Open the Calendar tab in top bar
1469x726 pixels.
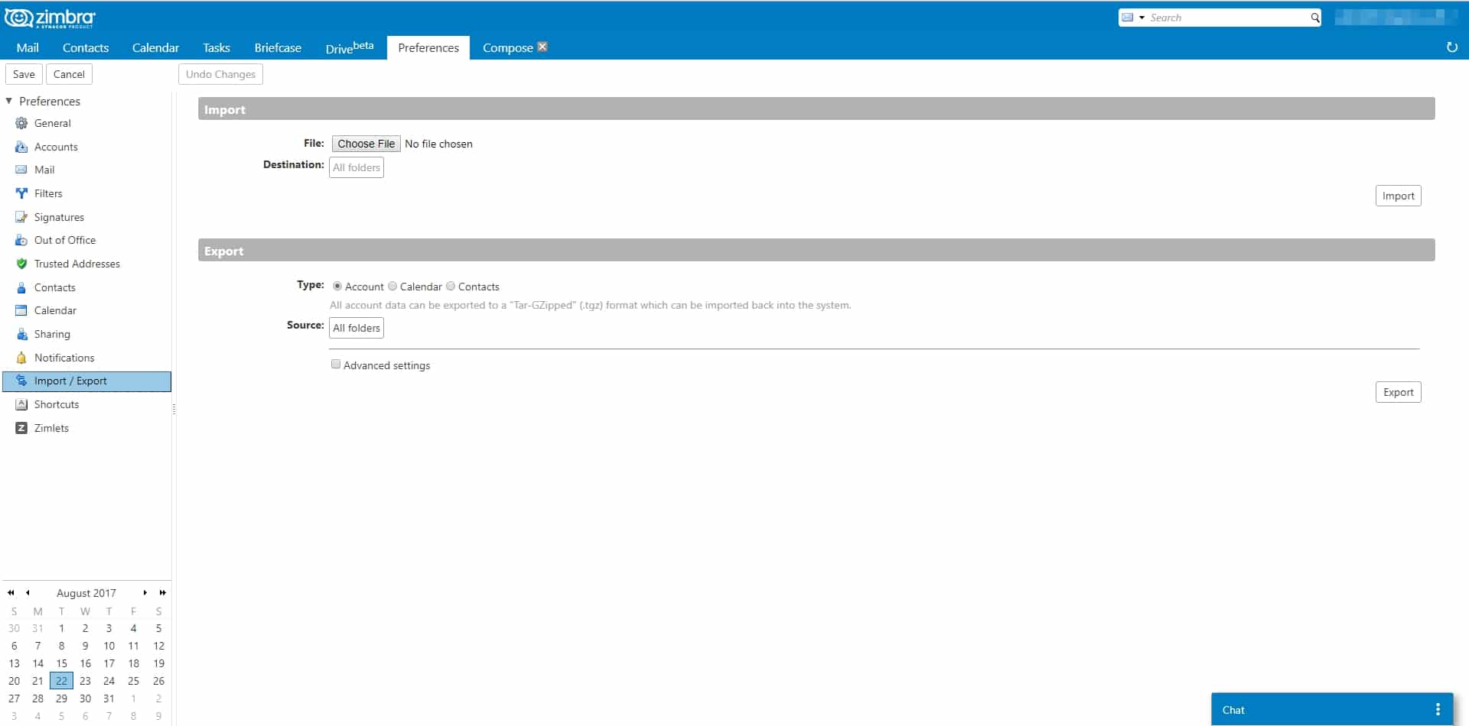tap(155, 47)
